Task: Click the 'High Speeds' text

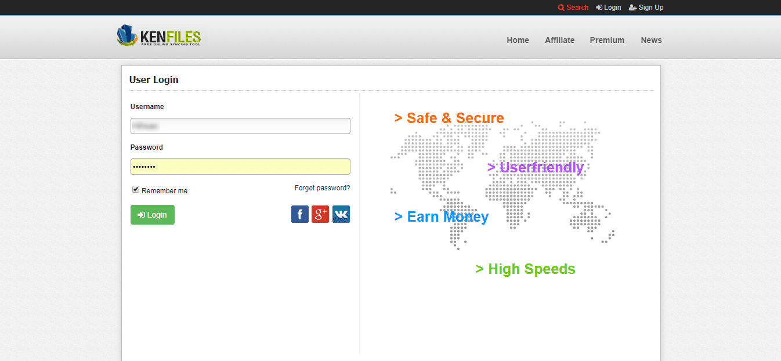Action: 525,269
